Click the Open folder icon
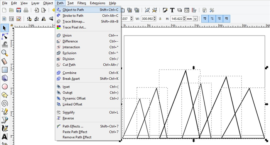This screenshot has height=145, width=270. (x=11, y=10)
